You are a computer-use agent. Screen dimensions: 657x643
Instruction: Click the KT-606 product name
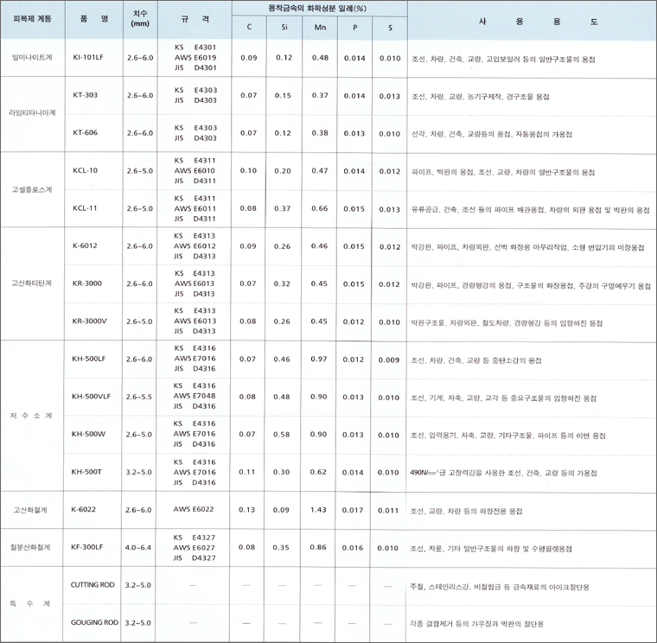(x=85, y=133)
